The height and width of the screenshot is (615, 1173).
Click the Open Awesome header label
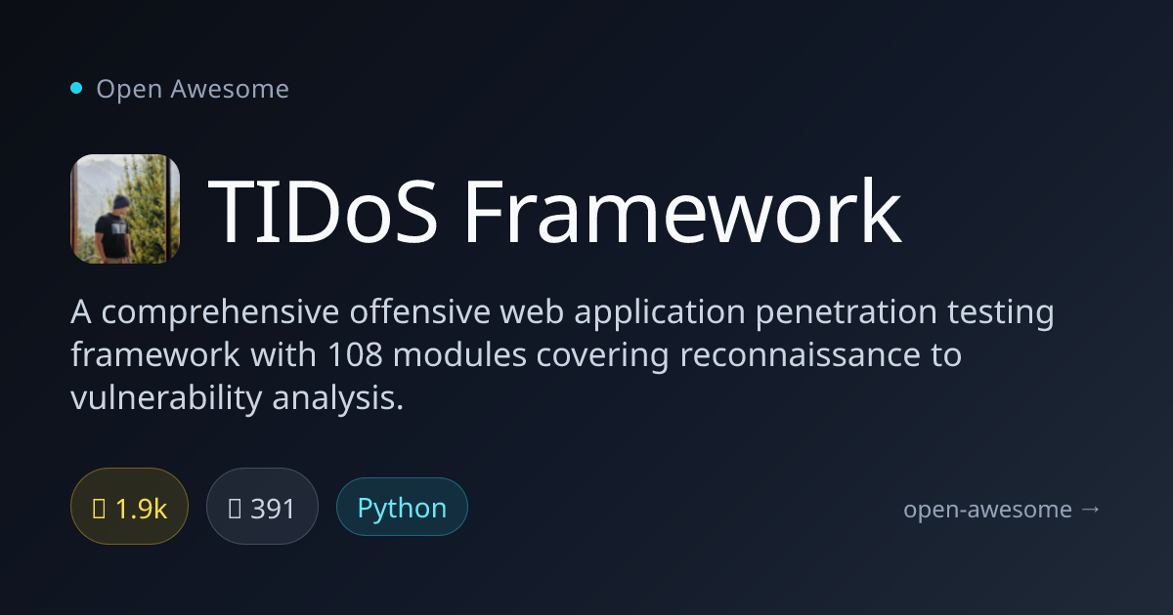tap(193, 89)
